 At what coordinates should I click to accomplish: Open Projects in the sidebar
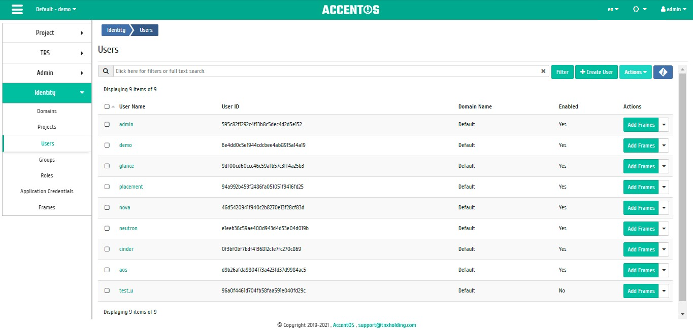[47, 127]
